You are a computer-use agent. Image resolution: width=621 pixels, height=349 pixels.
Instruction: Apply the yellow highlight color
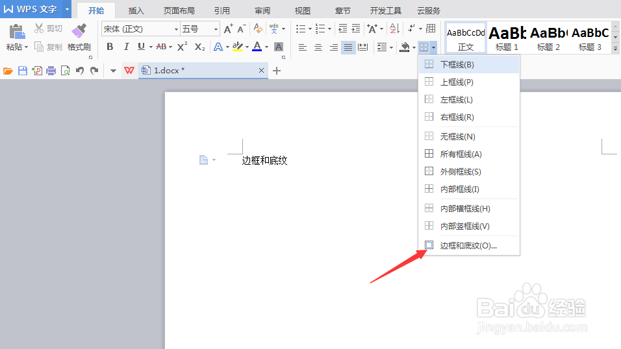tap(238, 47)
